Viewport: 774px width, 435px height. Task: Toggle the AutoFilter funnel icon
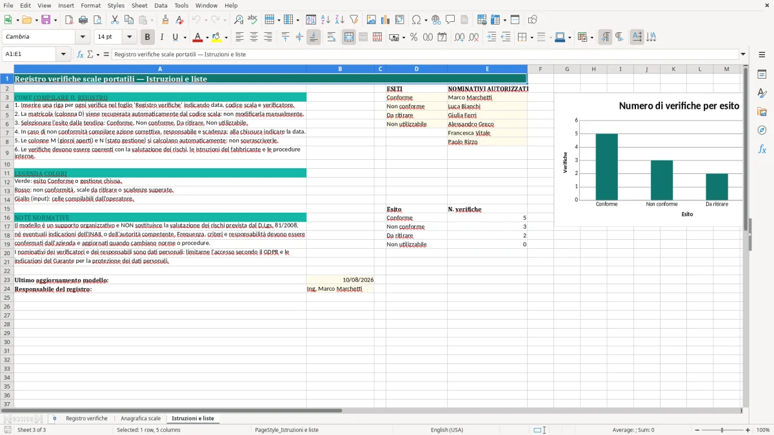click(354, 20)
